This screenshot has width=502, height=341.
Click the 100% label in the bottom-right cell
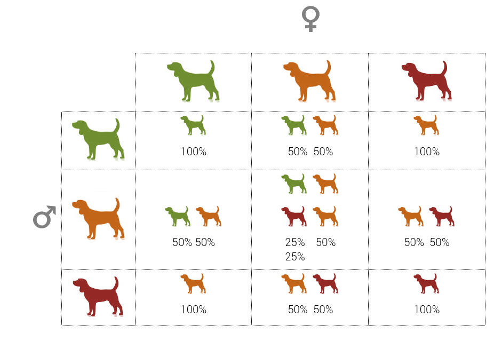[x=427, y=310]
